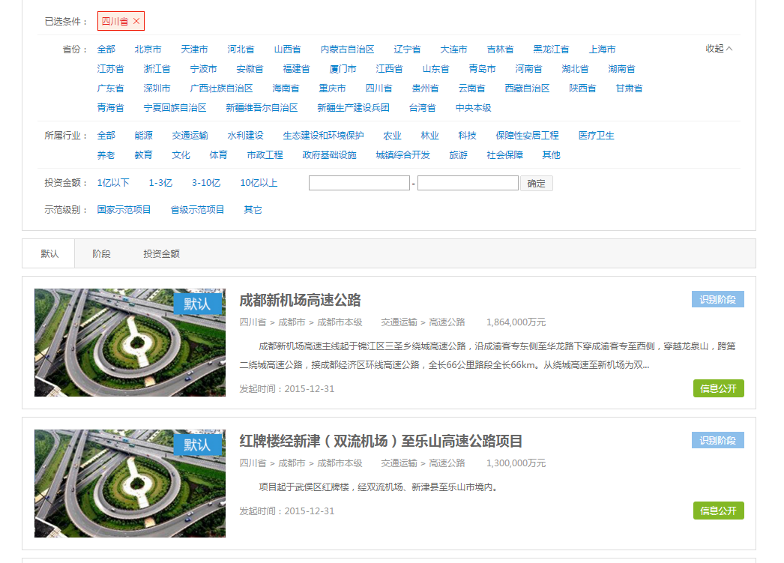Image resolution: width=784 pixels, height=563 pixels.
Task: Select 上海市 filter
Action: 602,49
